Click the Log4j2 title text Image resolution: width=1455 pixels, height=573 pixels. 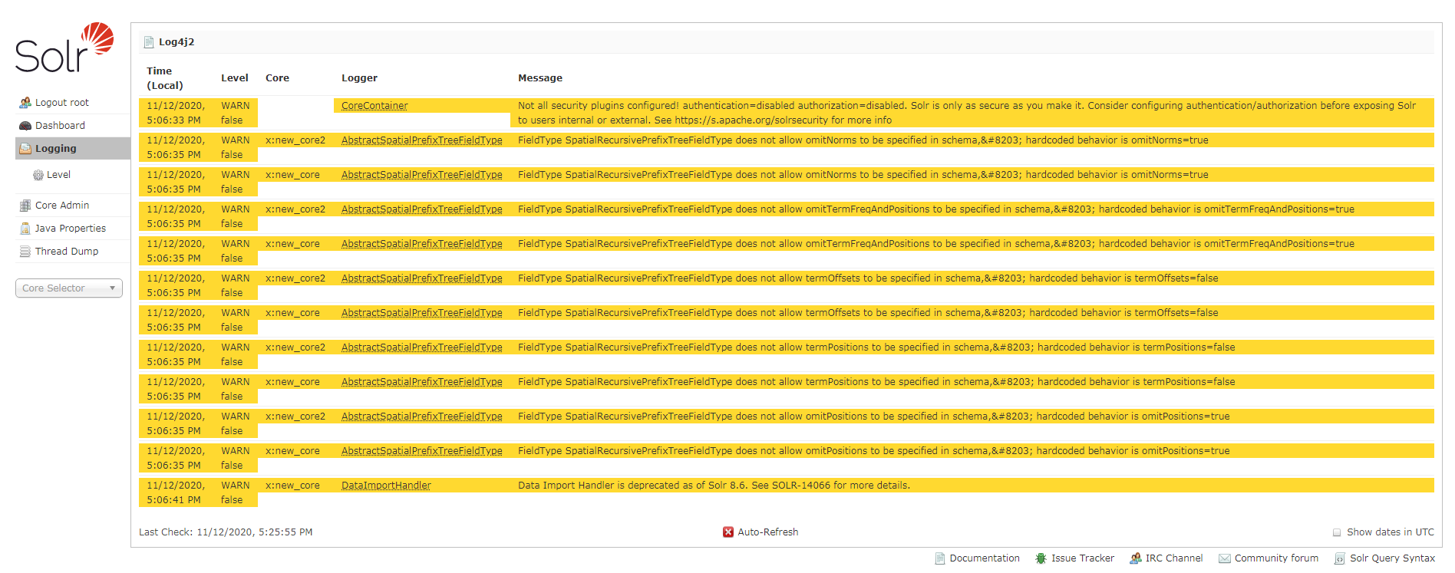click(177, 42)
